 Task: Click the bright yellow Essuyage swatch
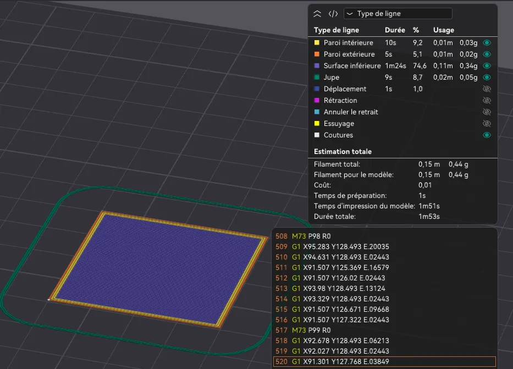[x=317, y=124]
